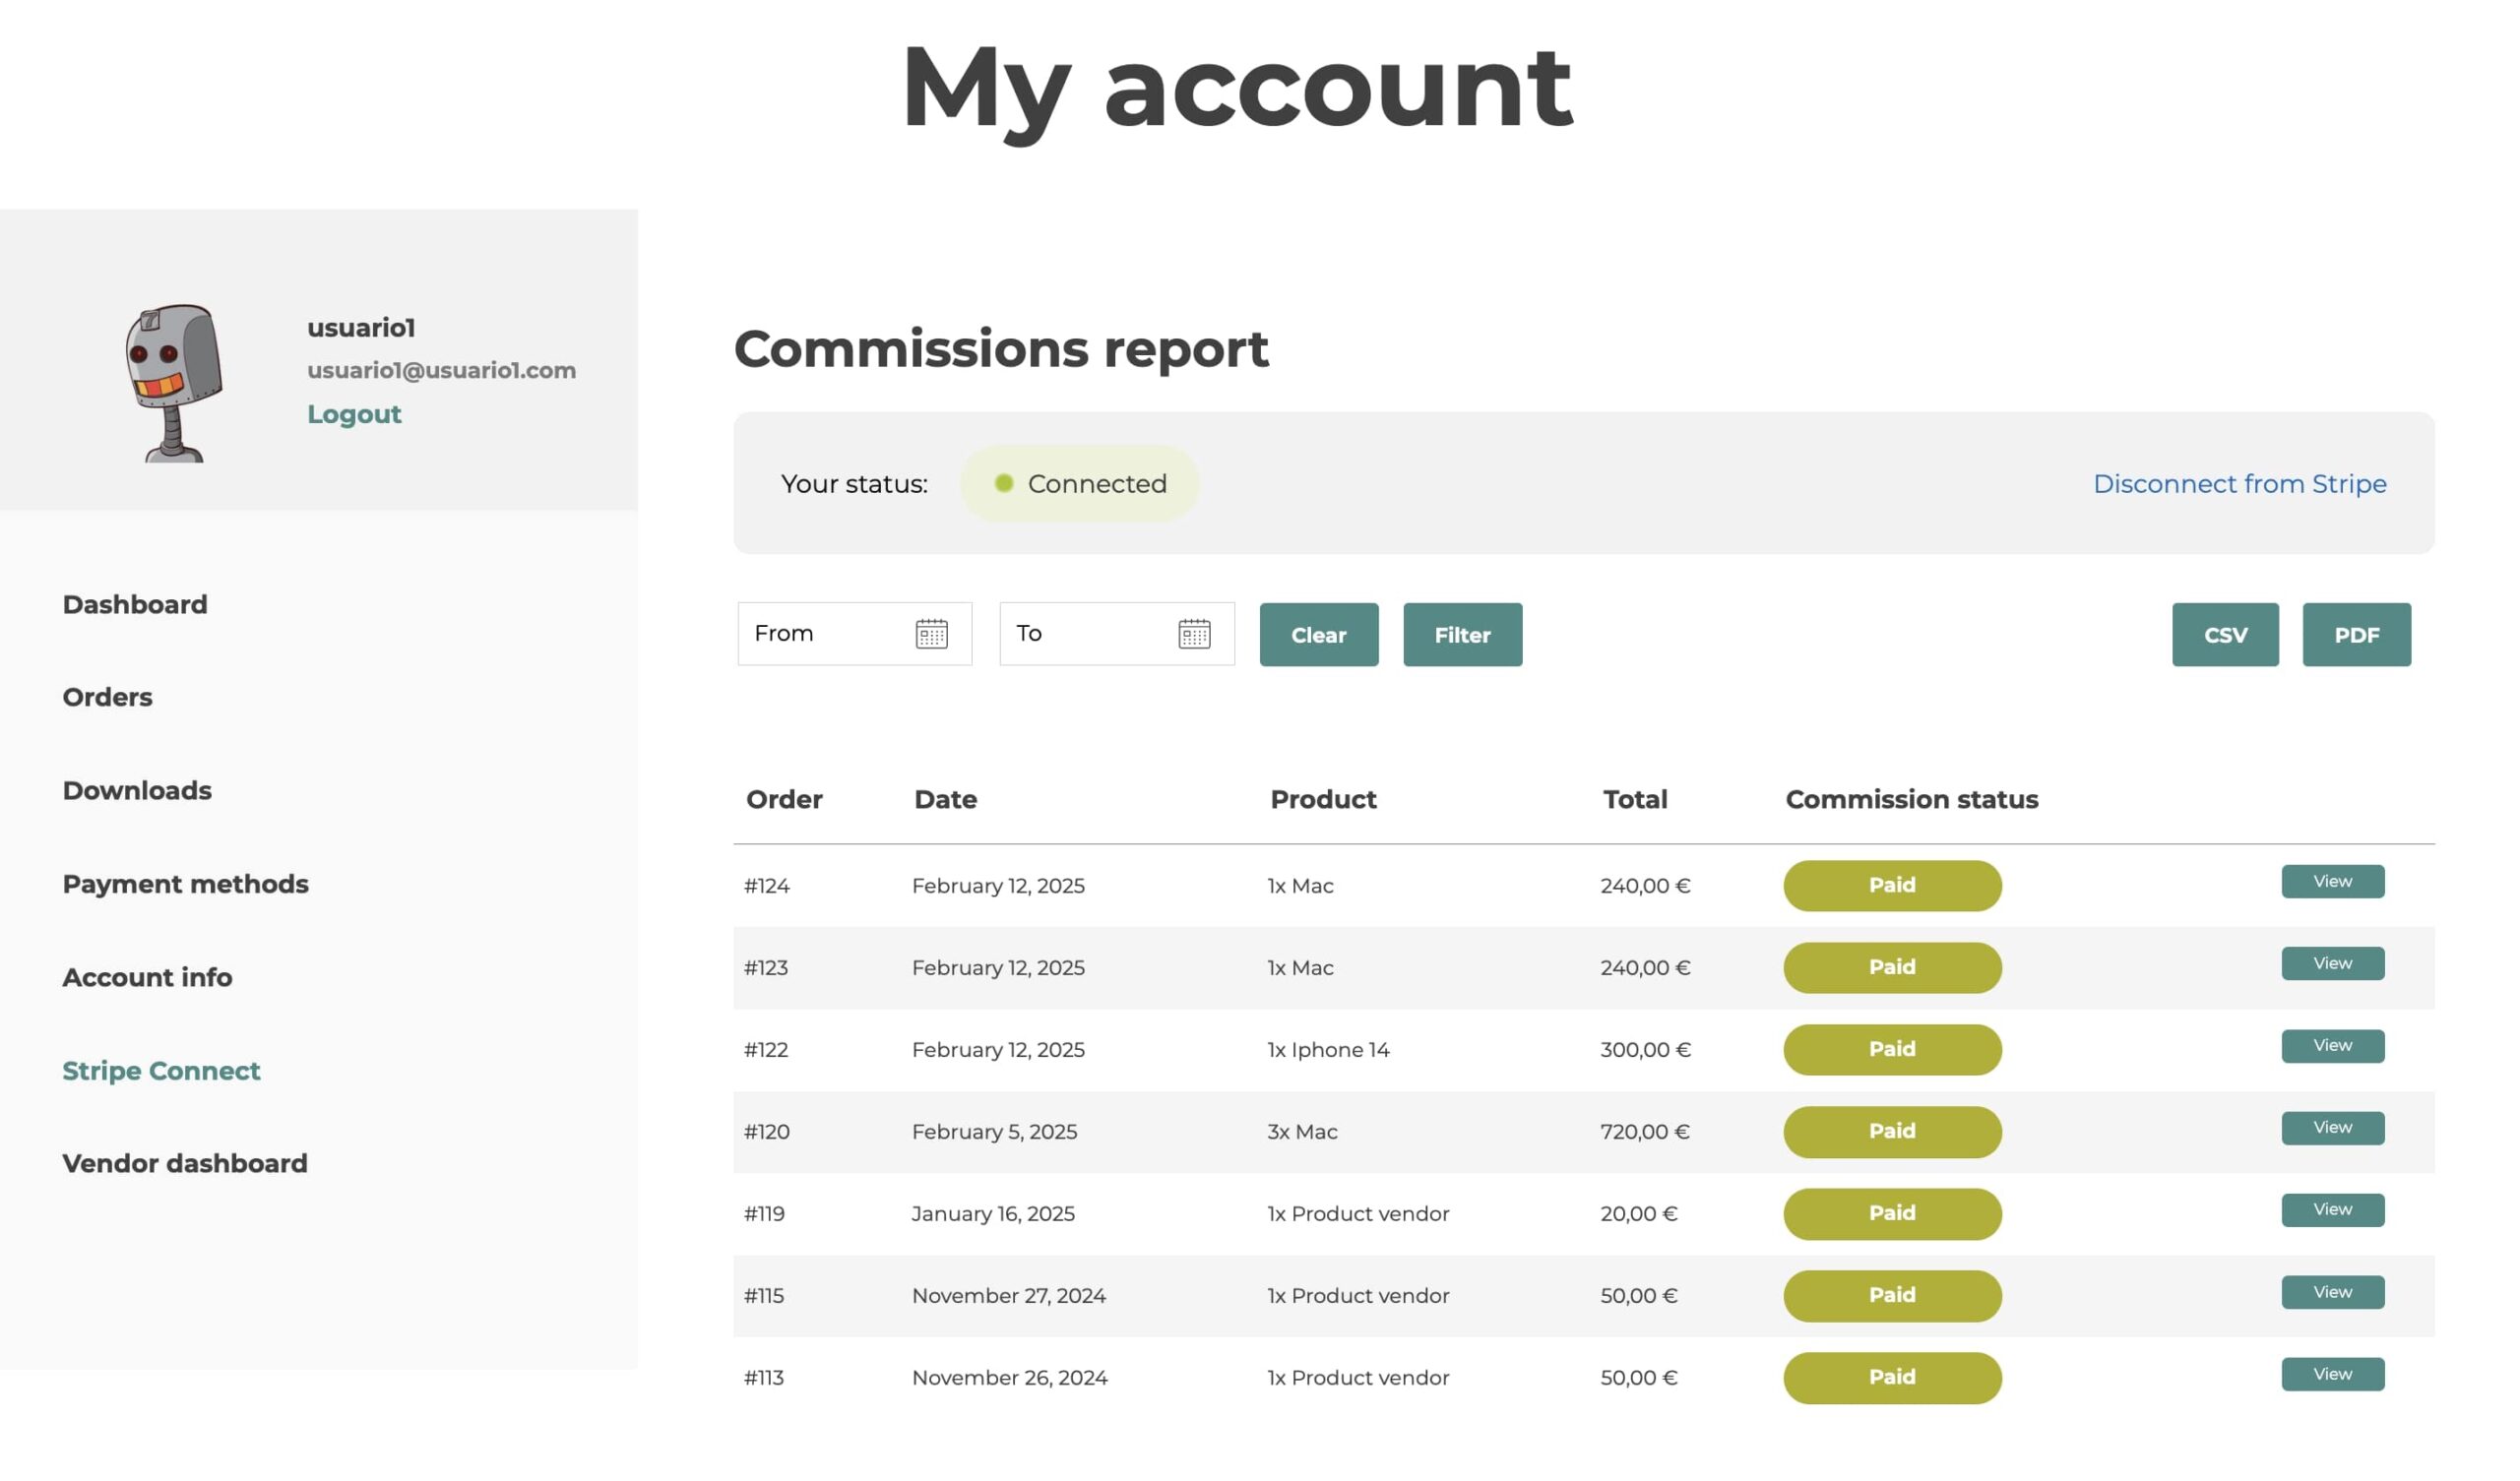Click date January 16, 2025
2520x1481 pixels.
click(993, 1214)
